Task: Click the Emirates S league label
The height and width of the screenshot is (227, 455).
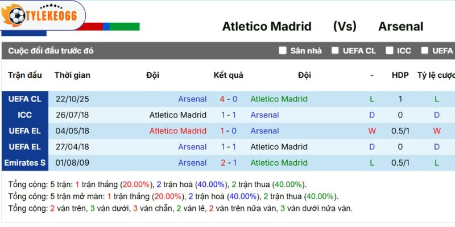Action: tap(24, 162)
